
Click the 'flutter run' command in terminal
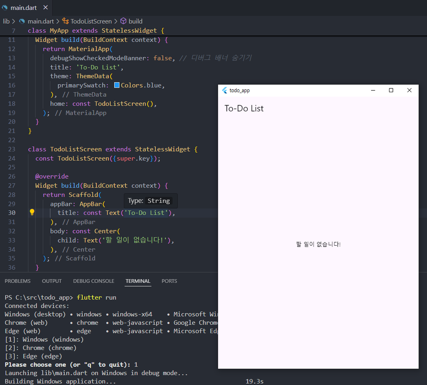tap(96, 297)
